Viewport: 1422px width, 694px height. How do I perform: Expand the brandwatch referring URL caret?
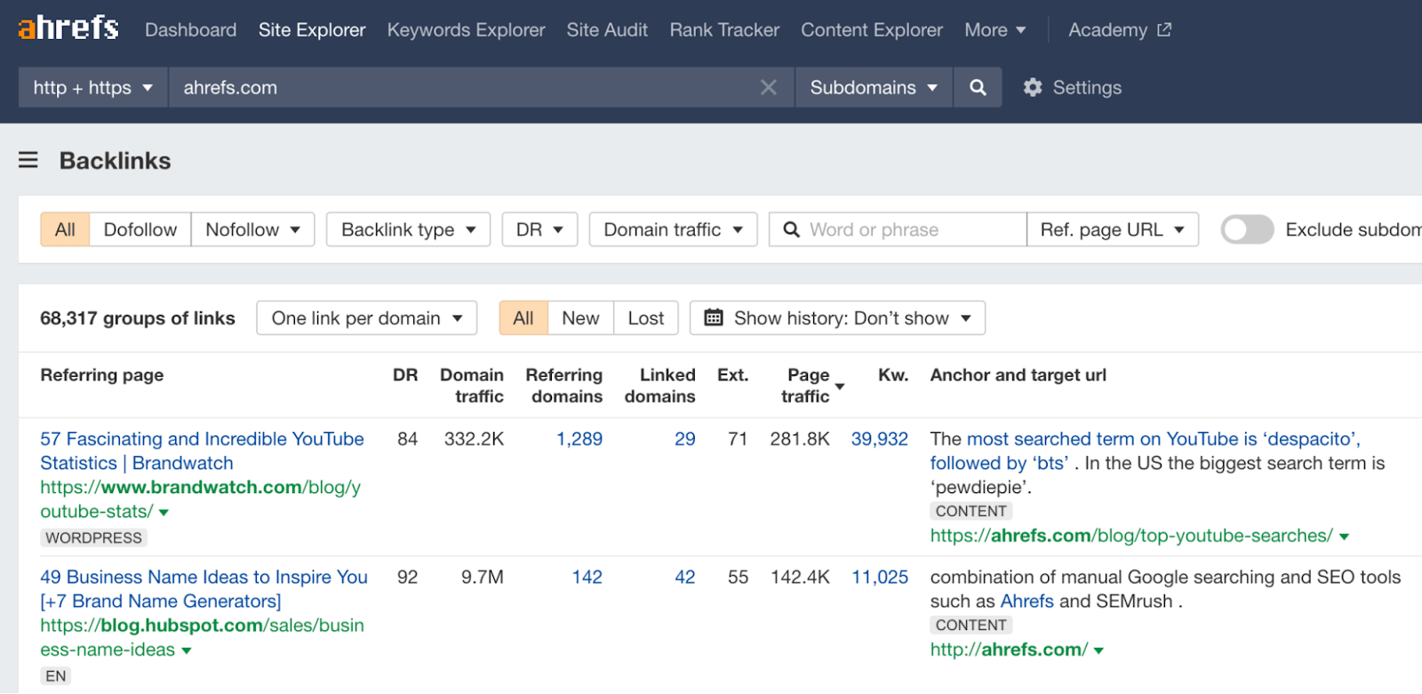(164, 513)
